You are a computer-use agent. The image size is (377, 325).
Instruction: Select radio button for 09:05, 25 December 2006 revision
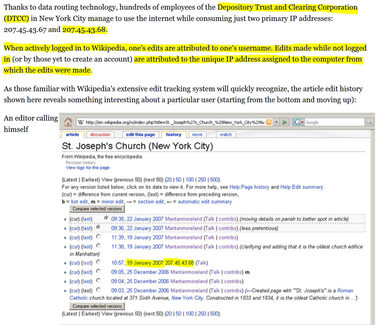(98, 271)
